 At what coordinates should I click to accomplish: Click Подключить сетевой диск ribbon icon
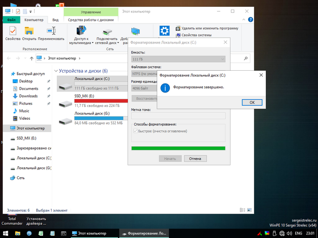coord(107,35)
